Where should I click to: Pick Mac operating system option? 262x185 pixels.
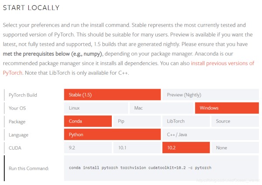[x=162, y=108]
